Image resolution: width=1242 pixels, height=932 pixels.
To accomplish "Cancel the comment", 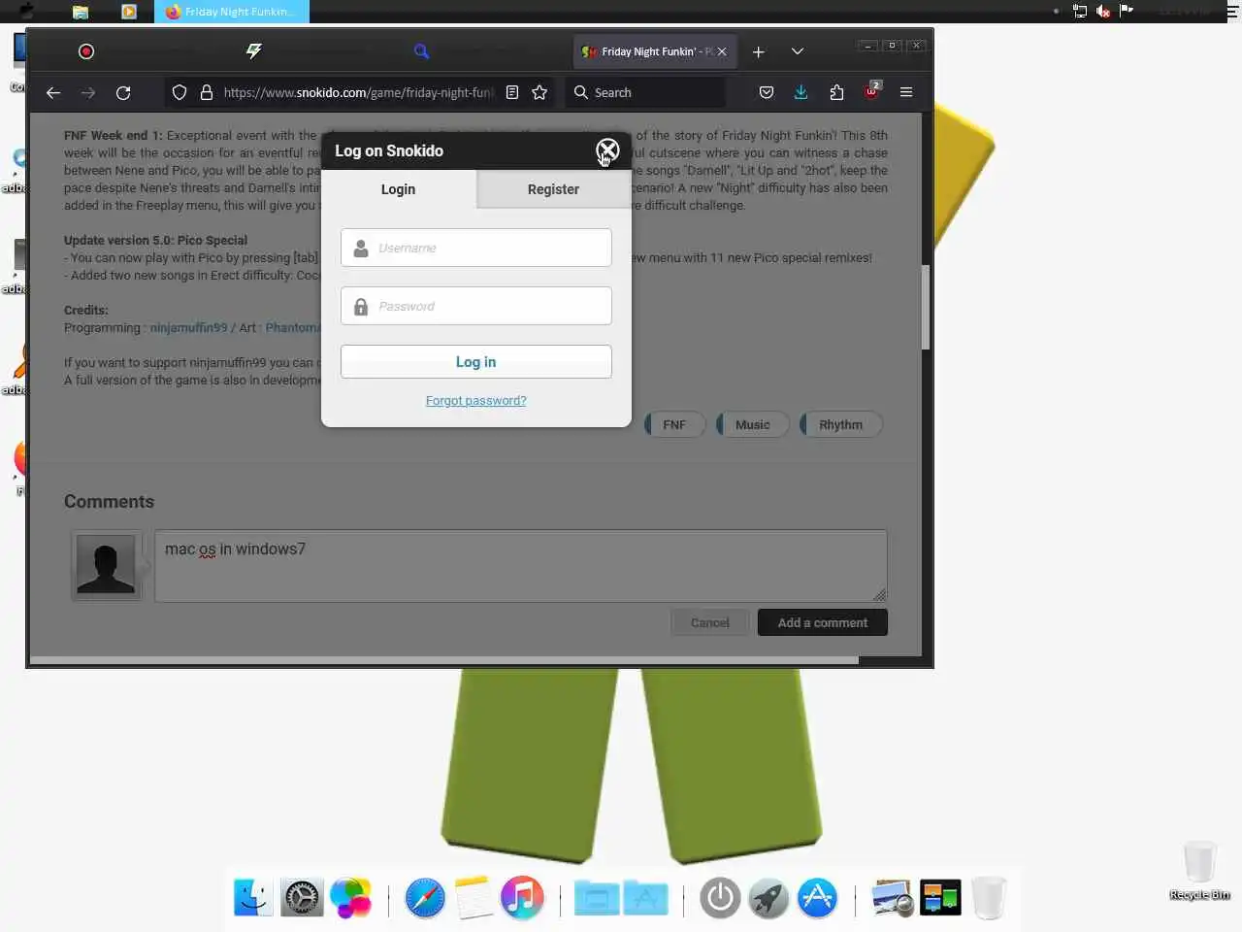I will coord(709,622).
